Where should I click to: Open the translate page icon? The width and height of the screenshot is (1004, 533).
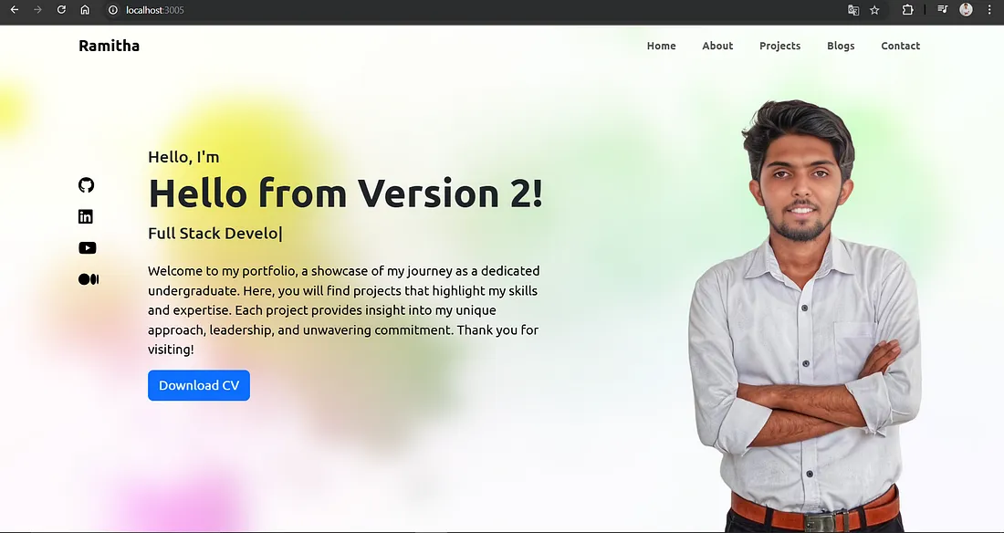(852, 10)
